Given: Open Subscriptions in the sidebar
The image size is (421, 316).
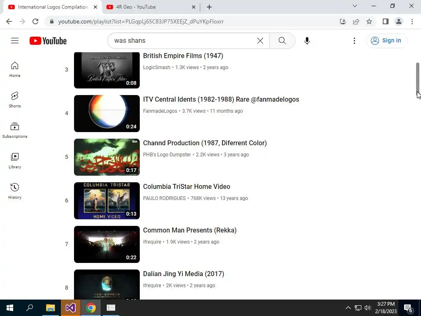Looking at the screenshot, I should (x=15, y=130).
